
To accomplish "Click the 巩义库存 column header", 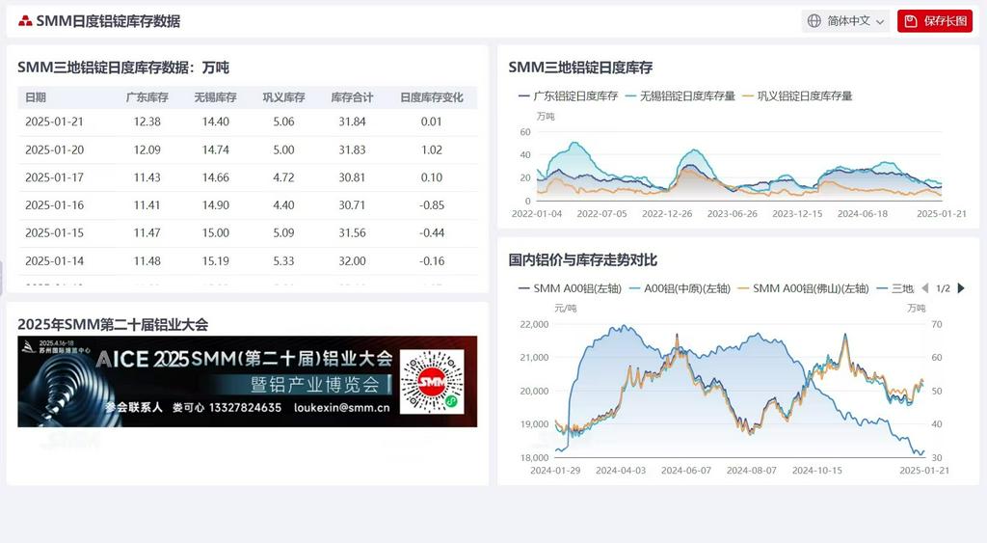I will coord(284,97).
